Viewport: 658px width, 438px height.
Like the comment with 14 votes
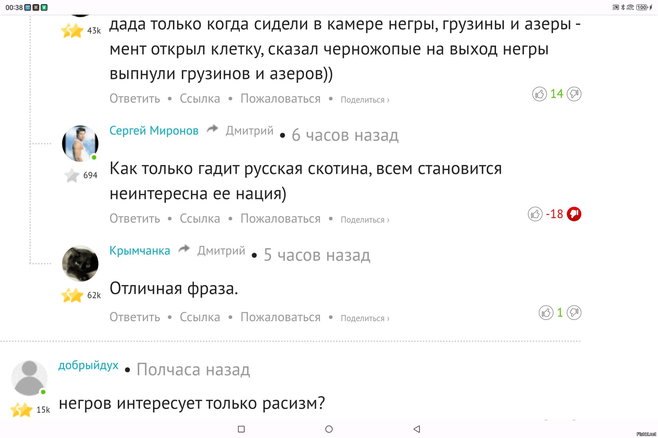click(x=539, y=94)
